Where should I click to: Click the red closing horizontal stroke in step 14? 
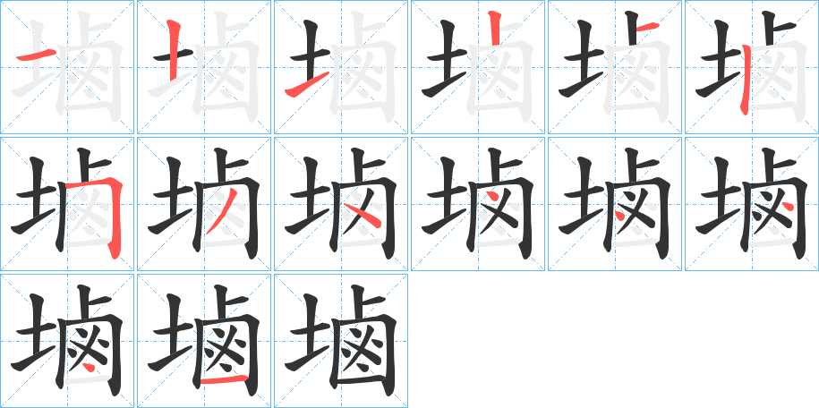(x=224, y=379)
